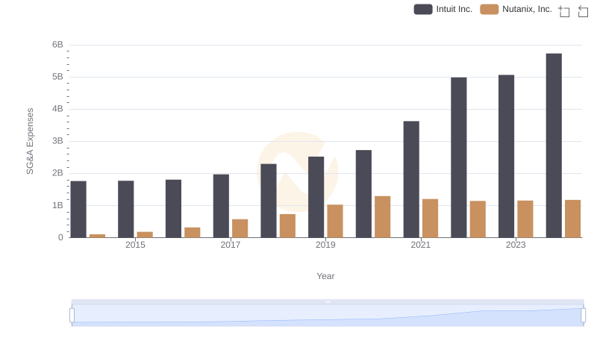Click the 2017 x-axis label
The image size is (597, 344).
(231, 245)
